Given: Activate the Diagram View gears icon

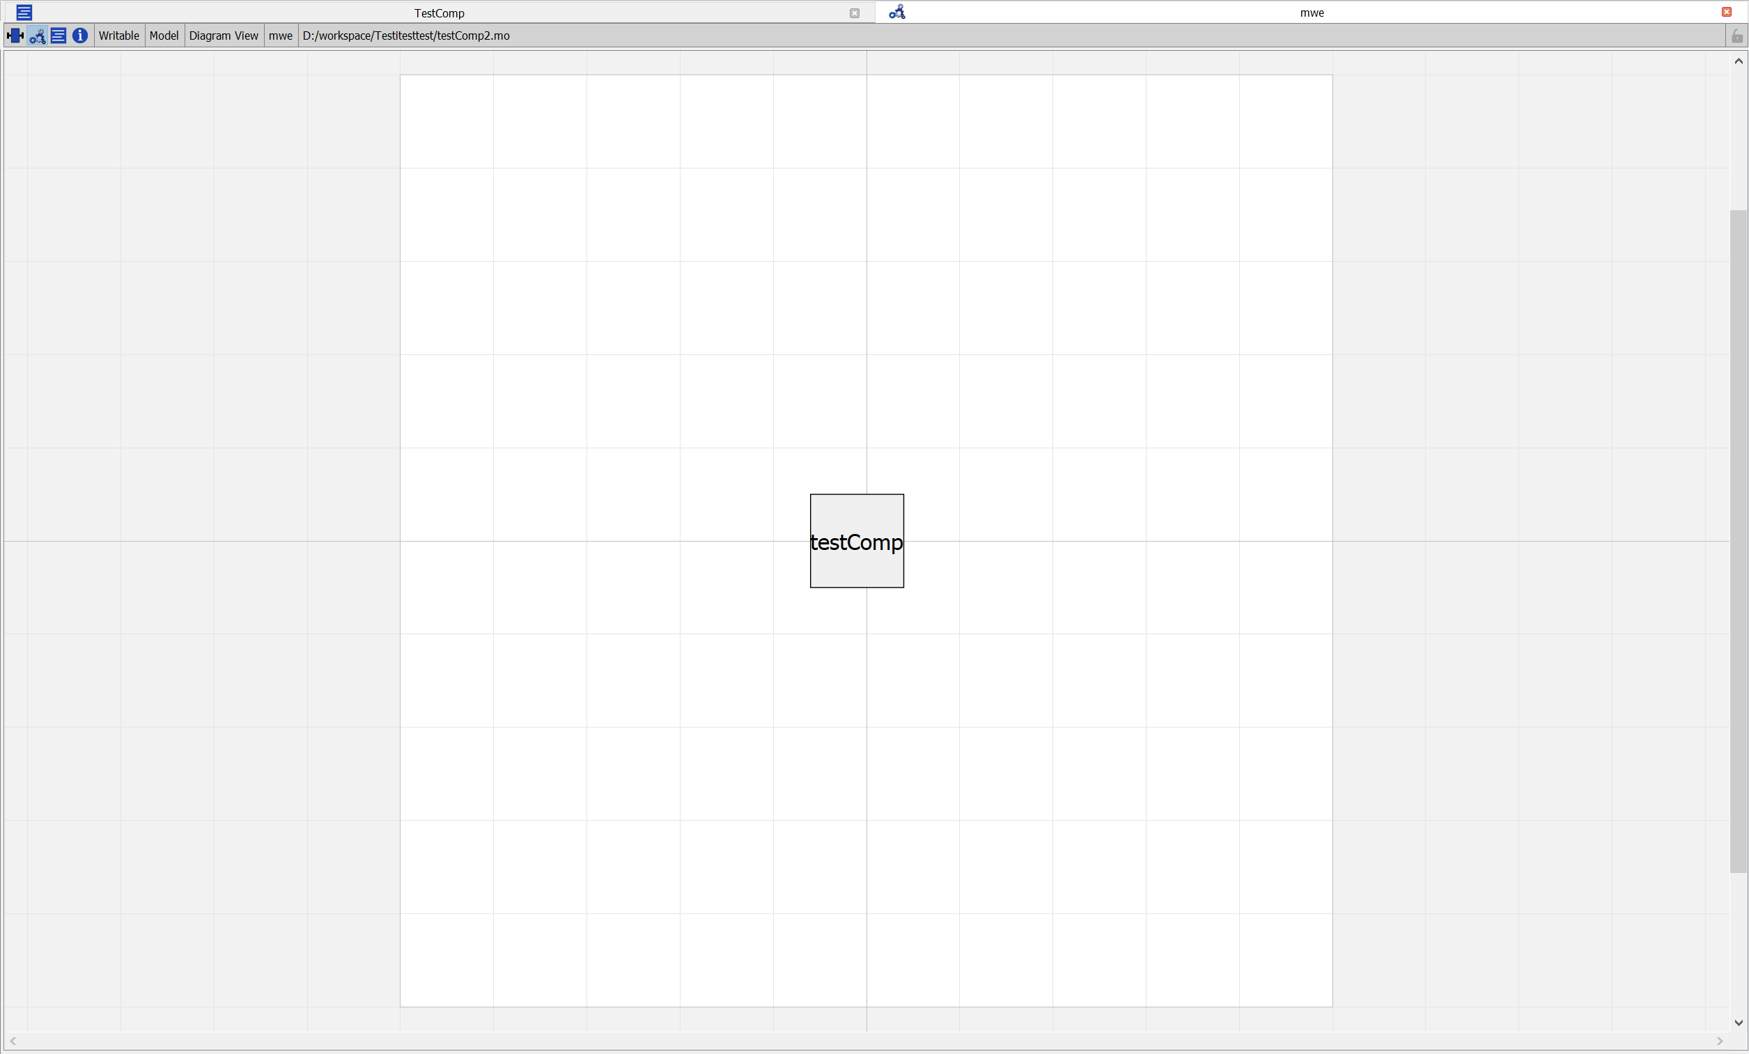Looking at the screenshot, I should [x=36, y=36].
